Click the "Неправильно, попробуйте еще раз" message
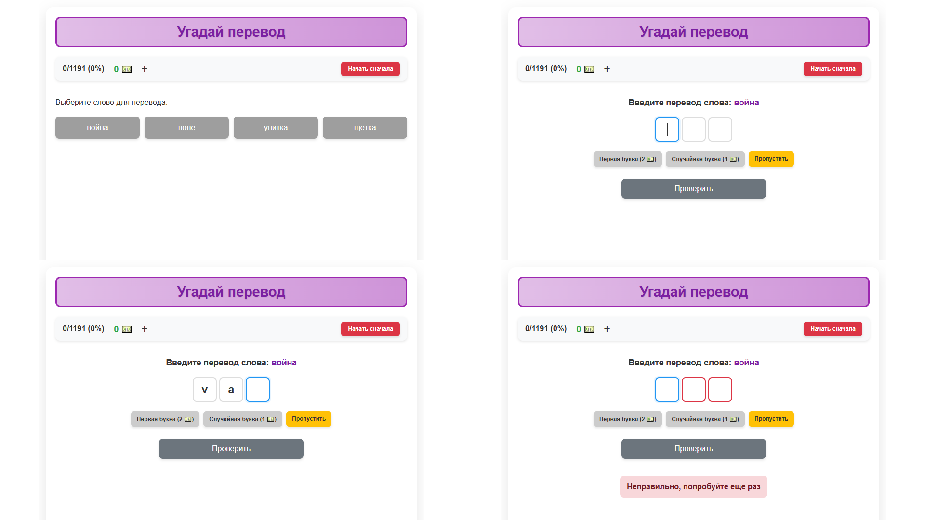 (693, 486)
